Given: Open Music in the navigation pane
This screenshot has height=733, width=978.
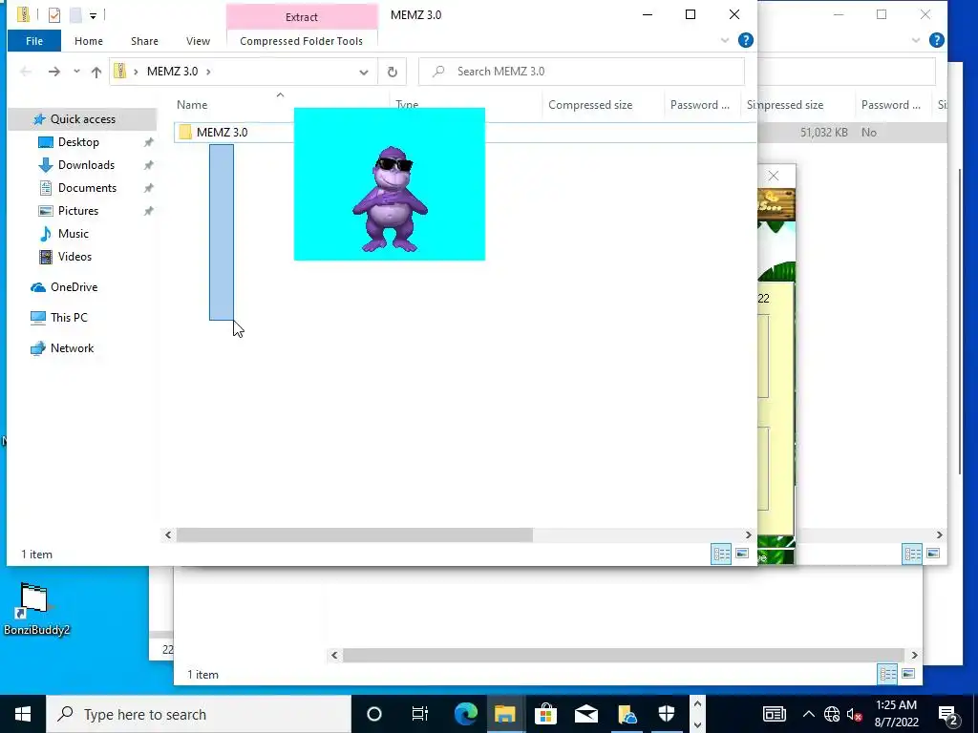Looking at the screenshot, I should 73,234.
